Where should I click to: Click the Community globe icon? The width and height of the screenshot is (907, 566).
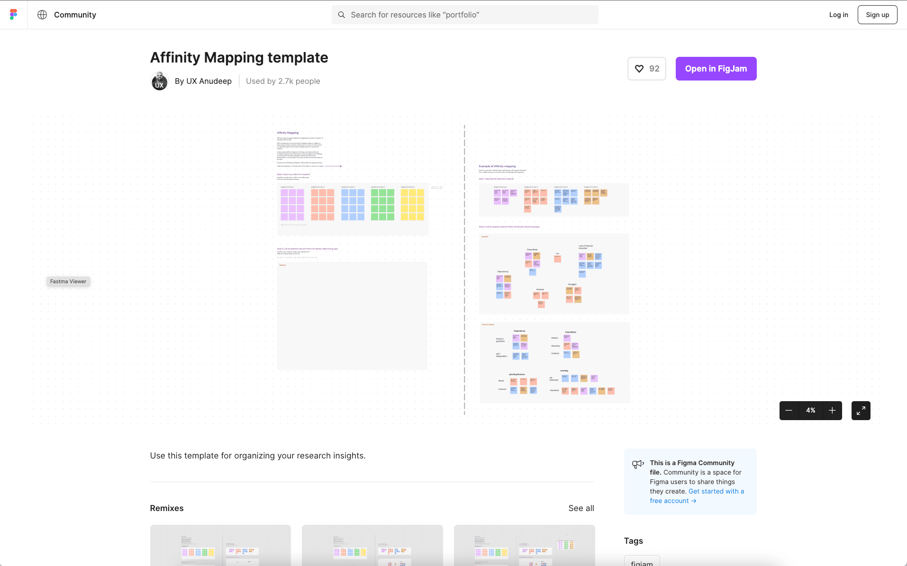pos(42,15)
